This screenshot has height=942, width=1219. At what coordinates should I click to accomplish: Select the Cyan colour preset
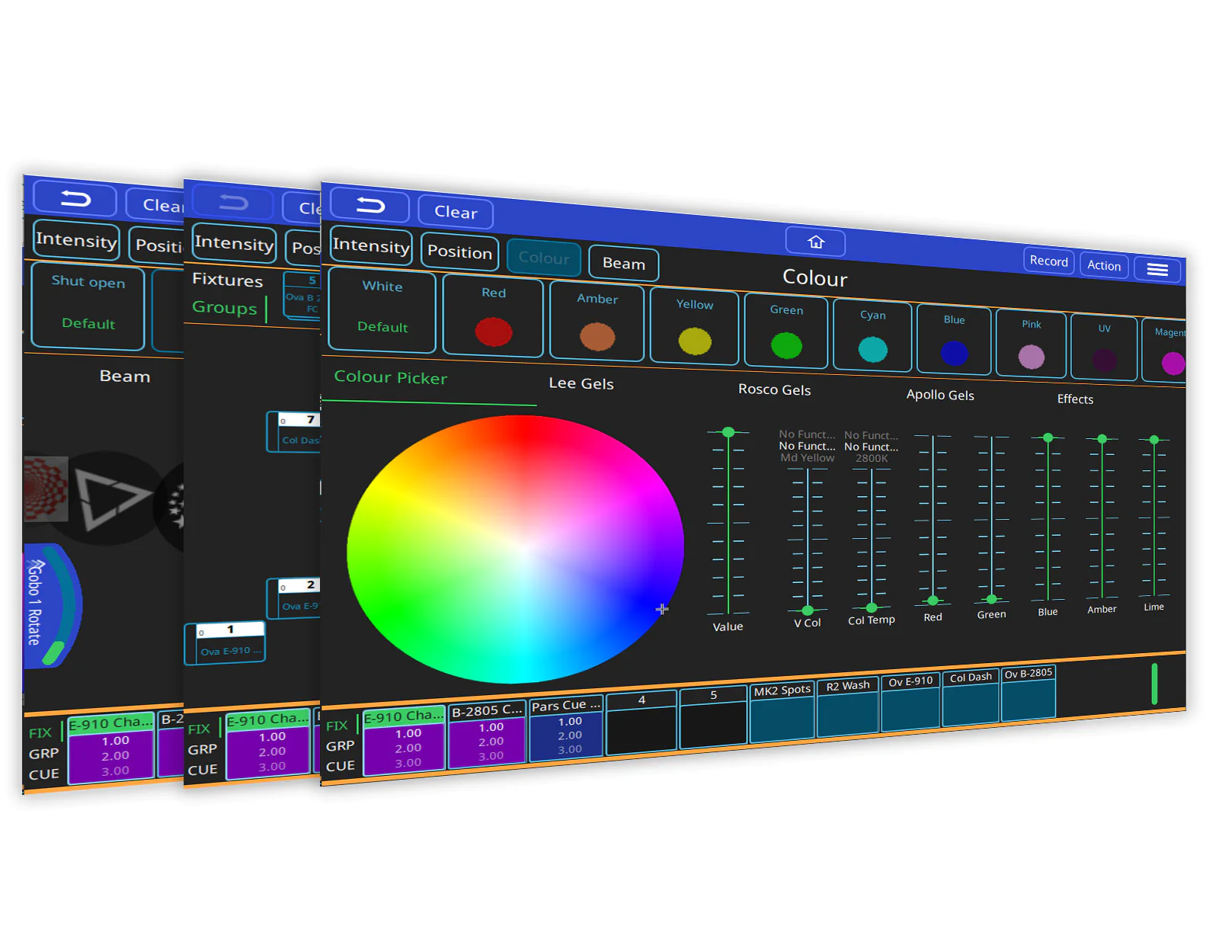[873, 335]
